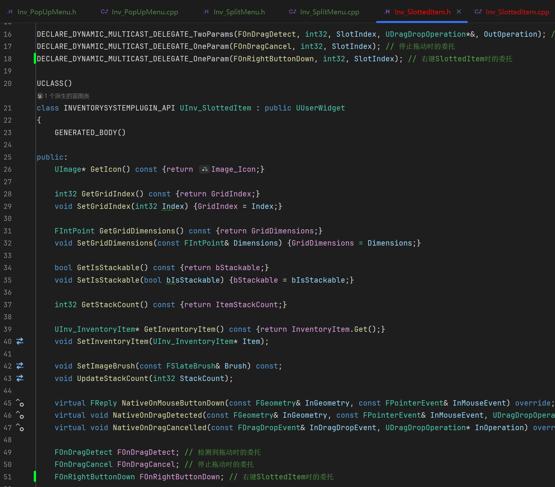Click the implementation gutter icon beside SetImageBrush

(x=20, y=366)
